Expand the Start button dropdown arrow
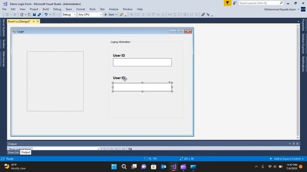The width and height of the screenshot is (307, 172). [116, 15]
